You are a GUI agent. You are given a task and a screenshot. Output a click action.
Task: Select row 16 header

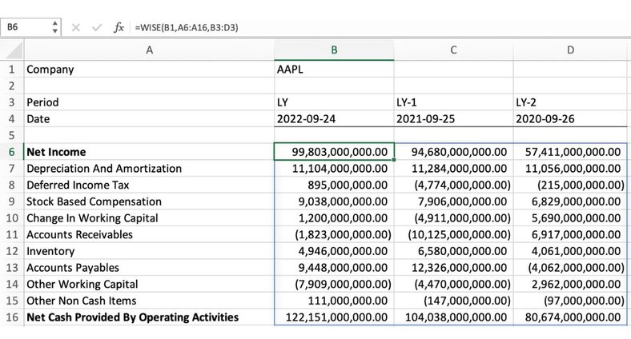[x=11, y=317]
